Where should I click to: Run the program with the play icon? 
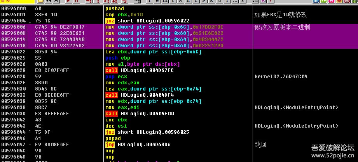click(x=68, y=2)
